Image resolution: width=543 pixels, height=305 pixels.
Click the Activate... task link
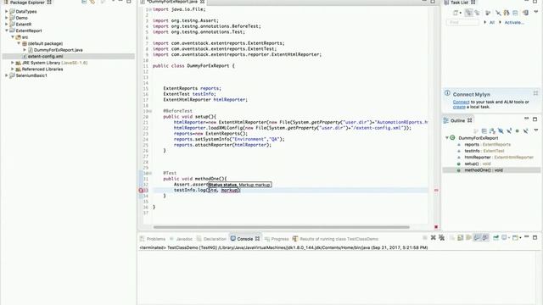pyautogui.click(x=514, y=23)
